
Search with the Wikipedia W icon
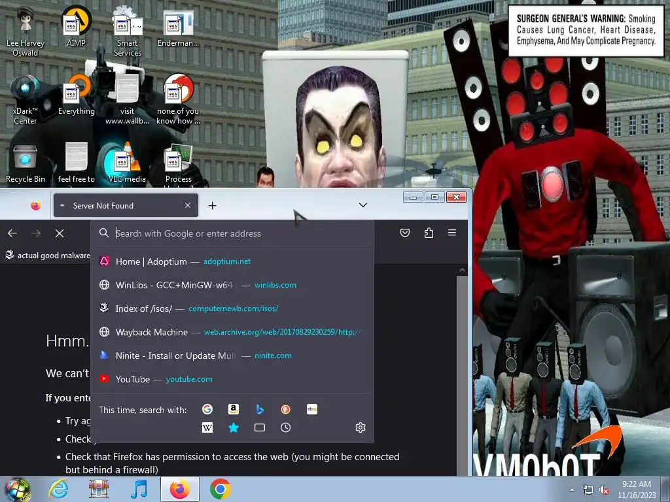click(x=207, y=427)
